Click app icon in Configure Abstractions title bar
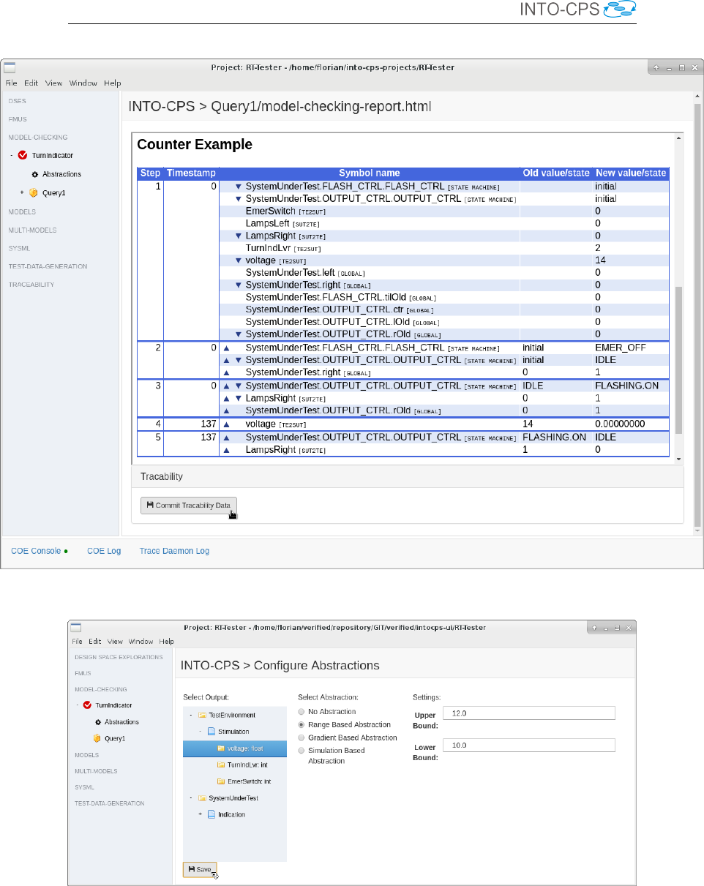Viewport: 704px width, 886px height. tap(76, 628)
